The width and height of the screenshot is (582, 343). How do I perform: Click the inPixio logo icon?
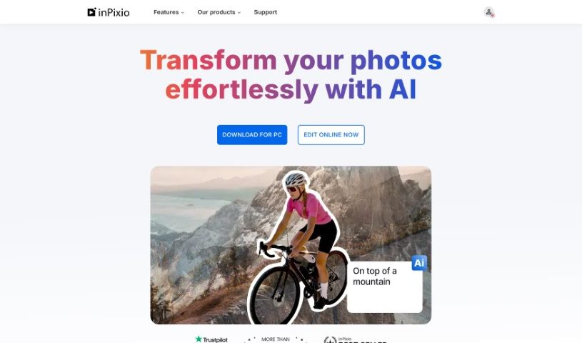click(x=91, y=12)
